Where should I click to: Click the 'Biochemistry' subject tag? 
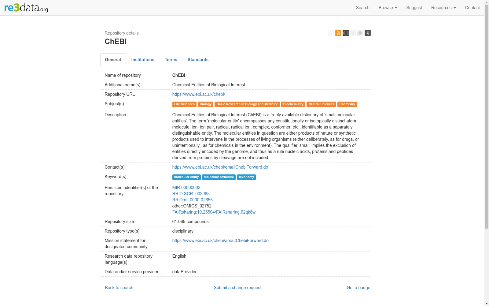click(x=293, y=104)
